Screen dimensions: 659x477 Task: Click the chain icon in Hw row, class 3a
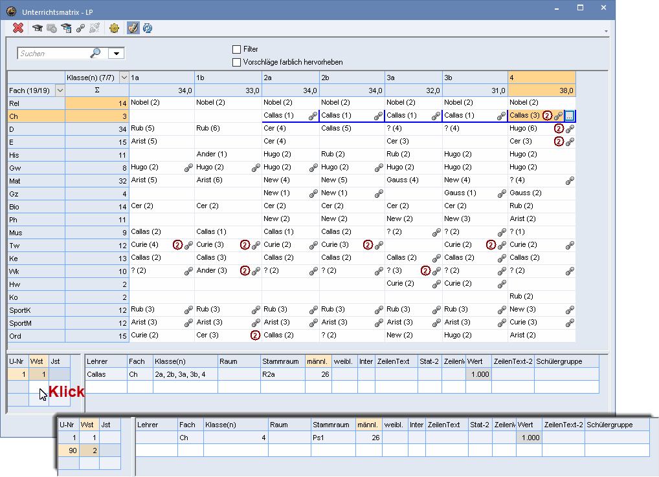pyautogui.click(x=436, y=284)
